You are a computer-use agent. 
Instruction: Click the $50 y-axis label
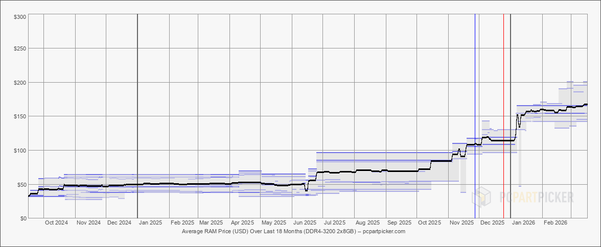click(22, 184)
